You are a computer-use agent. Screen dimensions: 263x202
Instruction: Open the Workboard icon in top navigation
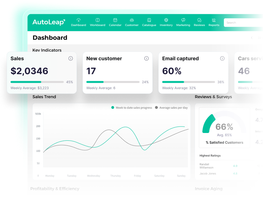97,20
